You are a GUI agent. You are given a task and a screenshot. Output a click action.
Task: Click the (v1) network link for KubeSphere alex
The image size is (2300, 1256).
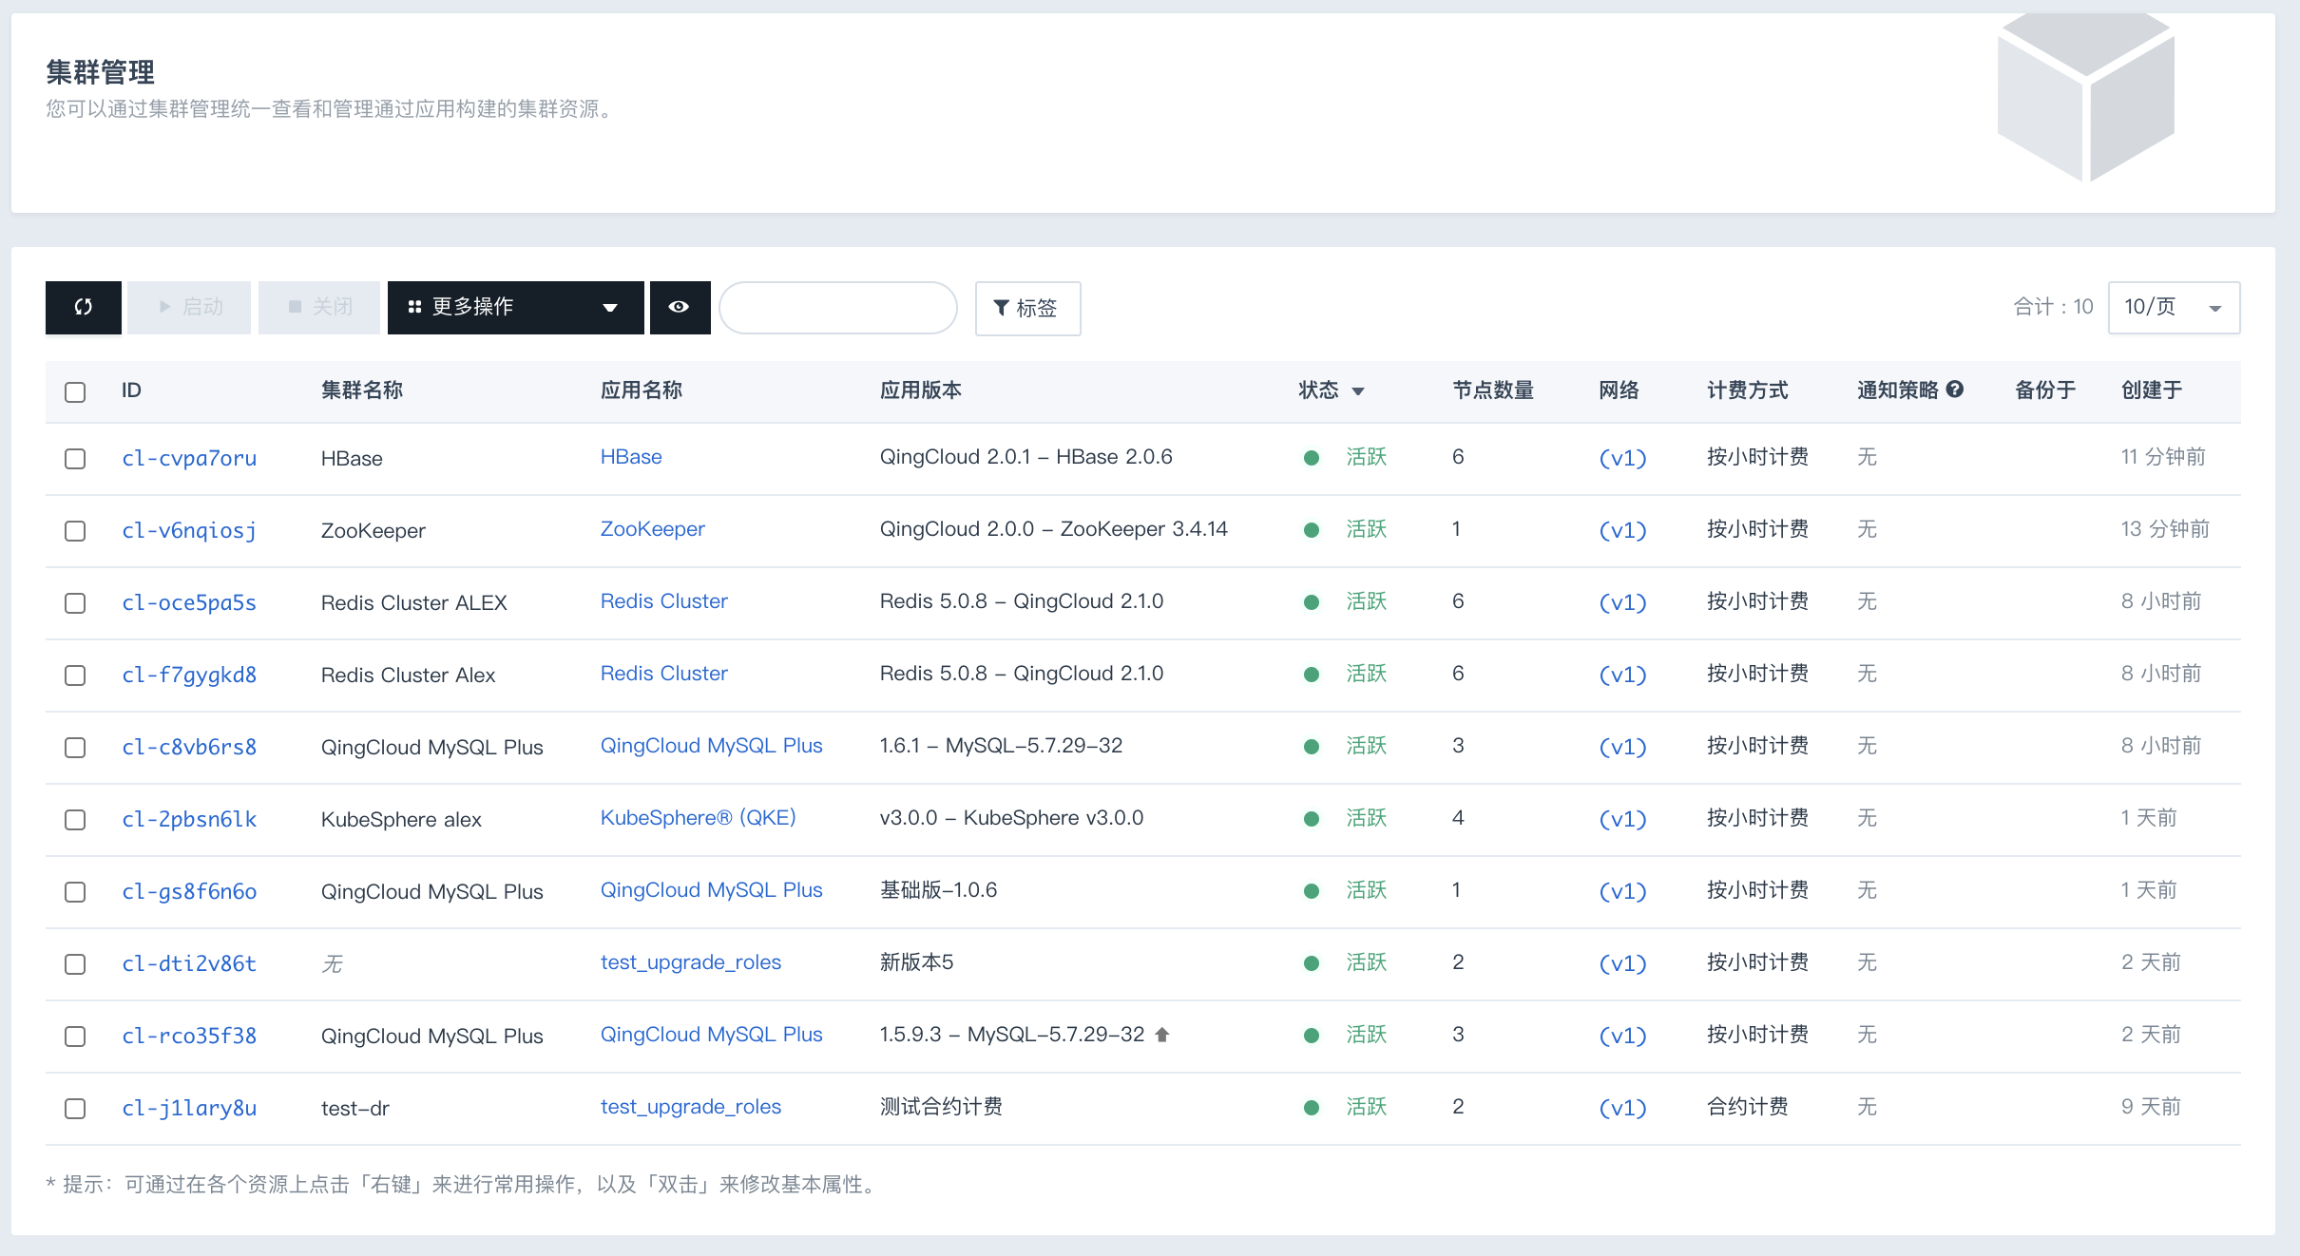click(x=1622, y=819)
